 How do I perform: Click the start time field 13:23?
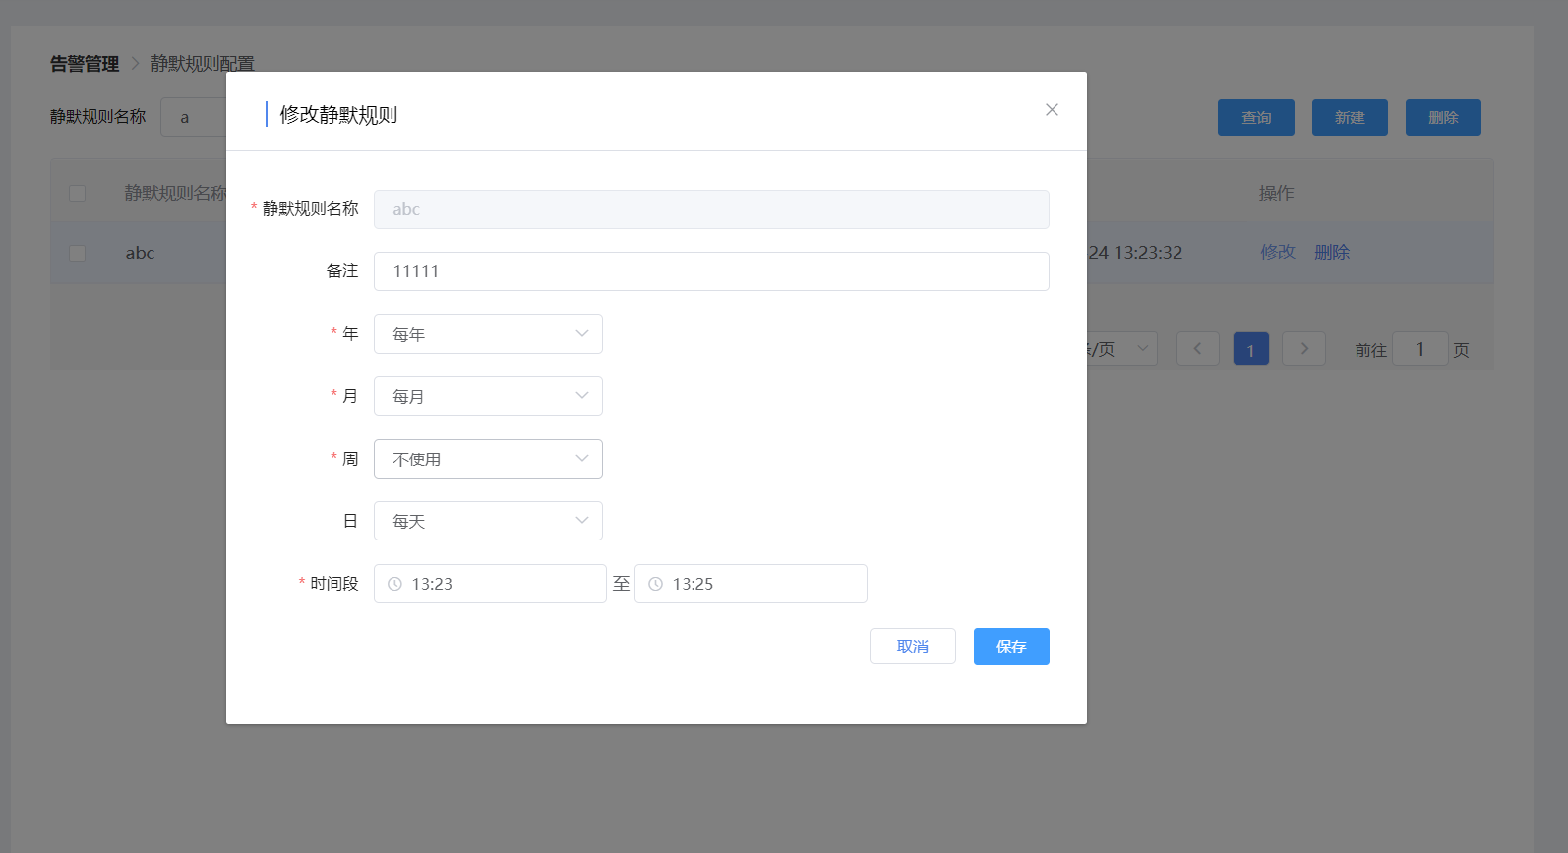pos(490,584)
